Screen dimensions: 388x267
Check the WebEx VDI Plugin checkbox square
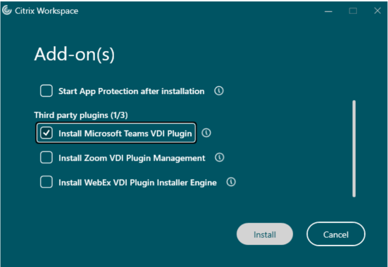[x=46, y=182]
